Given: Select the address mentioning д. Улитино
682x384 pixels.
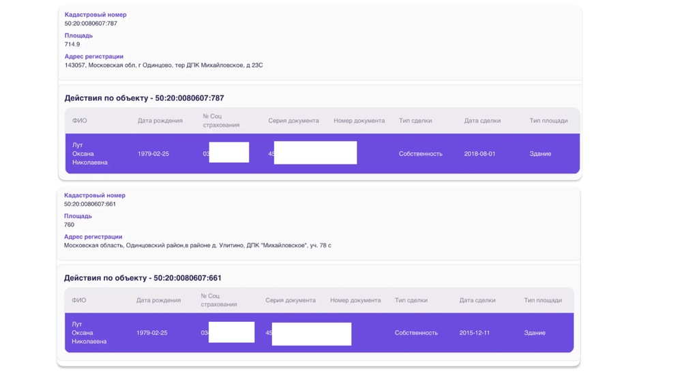Looking at the screenshot, I should (x=198, y=246).
